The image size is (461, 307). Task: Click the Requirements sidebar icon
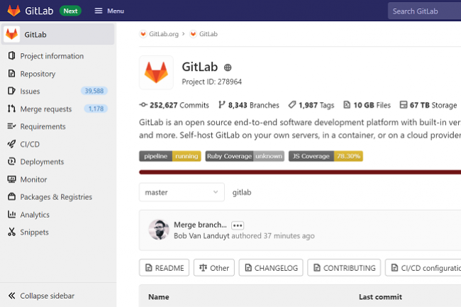click(11, 126)
